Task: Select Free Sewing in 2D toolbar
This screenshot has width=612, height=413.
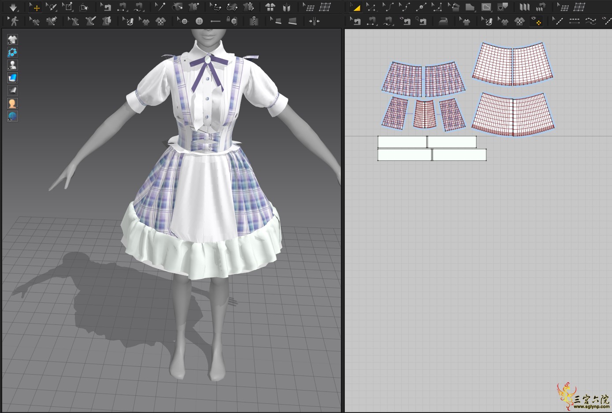Action: point(388,21)
